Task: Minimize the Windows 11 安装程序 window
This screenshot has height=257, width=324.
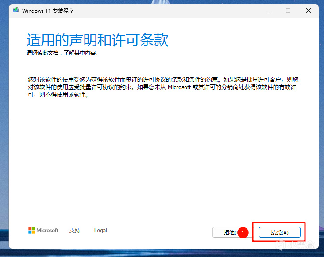Action: click(268, 11)
